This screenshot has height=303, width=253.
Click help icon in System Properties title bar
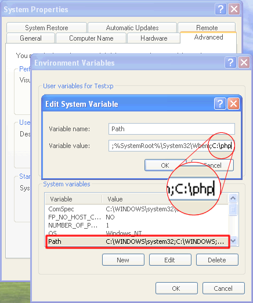(221, 9)
